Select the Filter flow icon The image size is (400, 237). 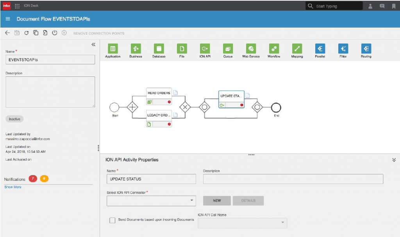(x=343, y=48)
